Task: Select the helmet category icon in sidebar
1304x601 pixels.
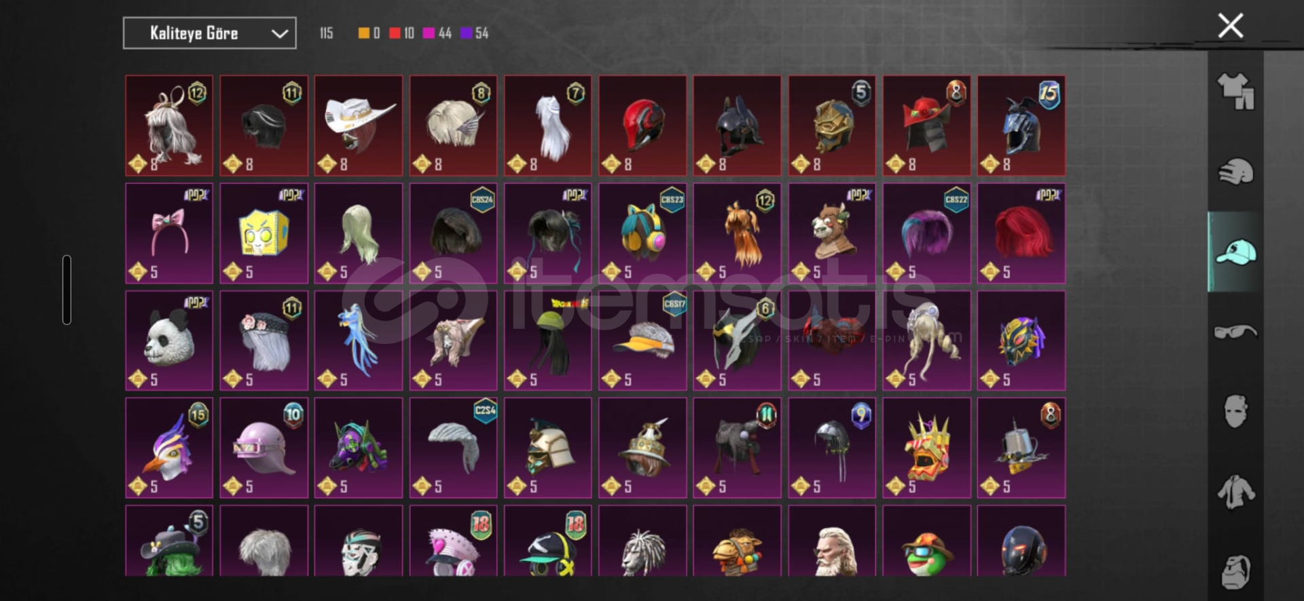Action: [1235, 172]
